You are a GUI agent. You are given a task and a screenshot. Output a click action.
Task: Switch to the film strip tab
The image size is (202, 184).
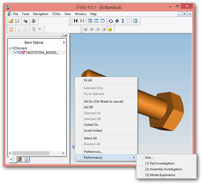20,159
